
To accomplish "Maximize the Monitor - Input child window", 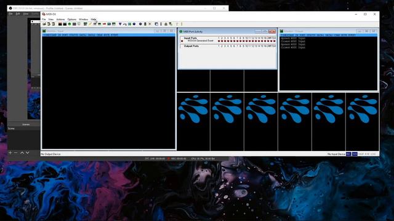I will click(x=164, y=31).
